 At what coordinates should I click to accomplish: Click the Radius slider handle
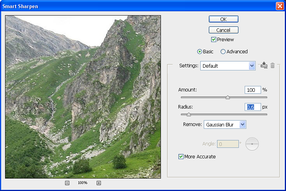[189, 115]
